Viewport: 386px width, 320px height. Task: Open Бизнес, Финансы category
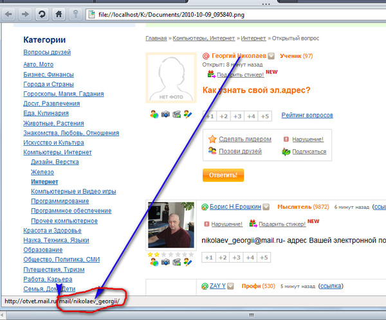(48, 75)
